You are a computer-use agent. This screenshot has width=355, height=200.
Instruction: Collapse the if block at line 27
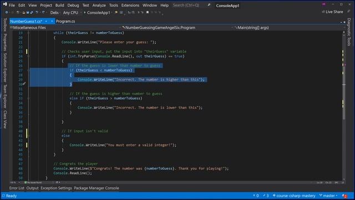click(x=28, y=71)
